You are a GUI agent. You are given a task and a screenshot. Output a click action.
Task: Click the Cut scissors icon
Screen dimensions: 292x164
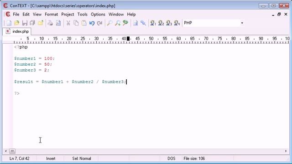pyautogui.click(x=68, y=23)
